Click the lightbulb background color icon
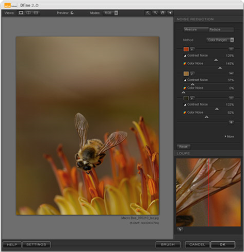 click(170, 13)
